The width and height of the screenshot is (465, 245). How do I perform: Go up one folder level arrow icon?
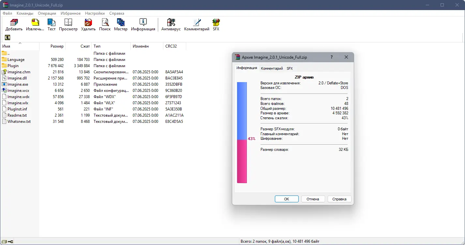click(7, 37)
